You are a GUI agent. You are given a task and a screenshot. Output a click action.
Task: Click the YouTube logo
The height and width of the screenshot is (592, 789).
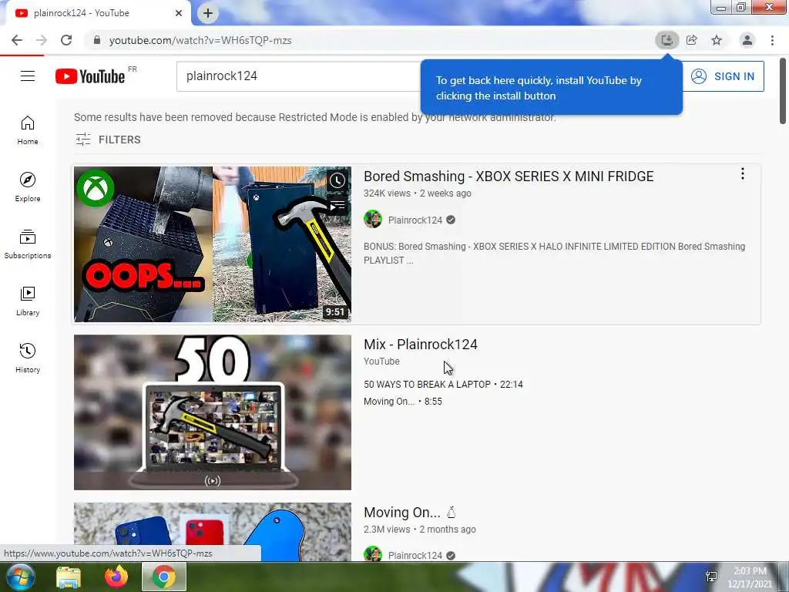[90, 76]
